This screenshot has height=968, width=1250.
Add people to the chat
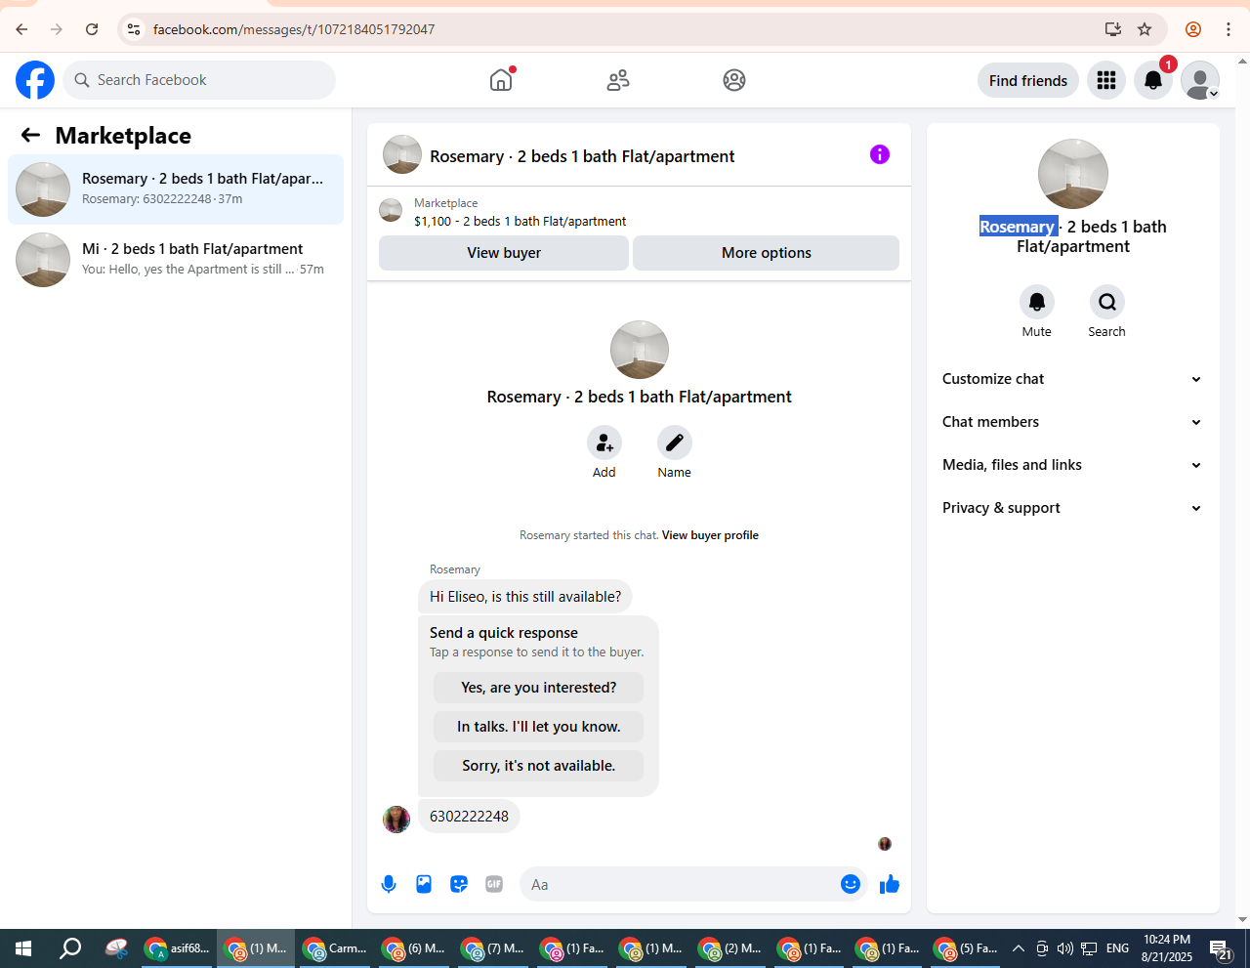click(x=604, y=442)
